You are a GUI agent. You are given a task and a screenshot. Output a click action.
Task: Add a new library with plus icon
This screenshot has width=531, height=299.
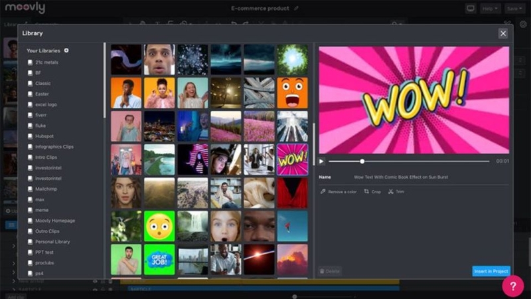pos(66,50)
